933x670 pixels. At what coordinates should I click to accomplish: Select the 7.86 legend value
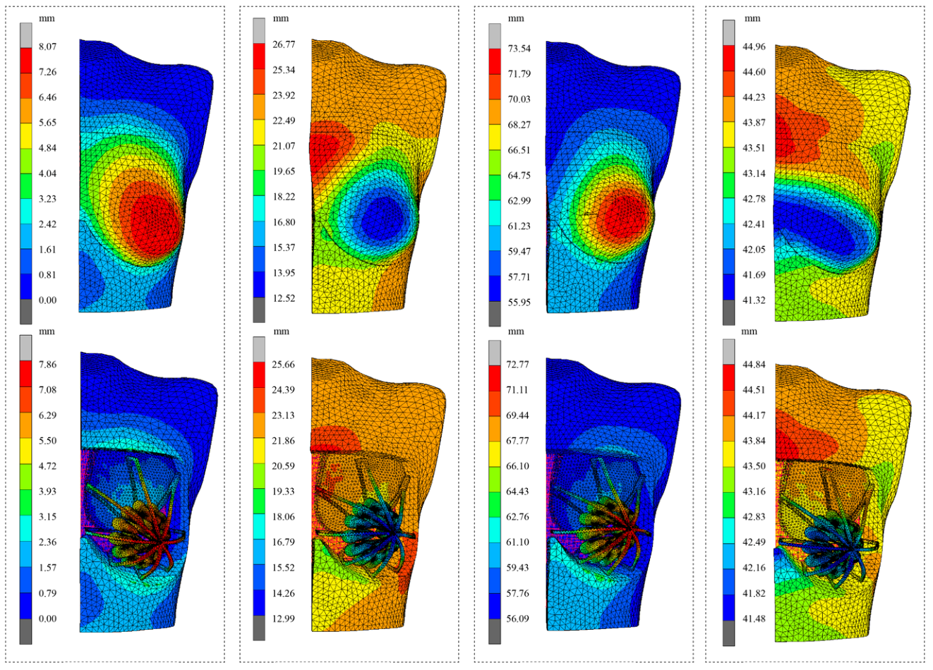click(x=48, y=365)
